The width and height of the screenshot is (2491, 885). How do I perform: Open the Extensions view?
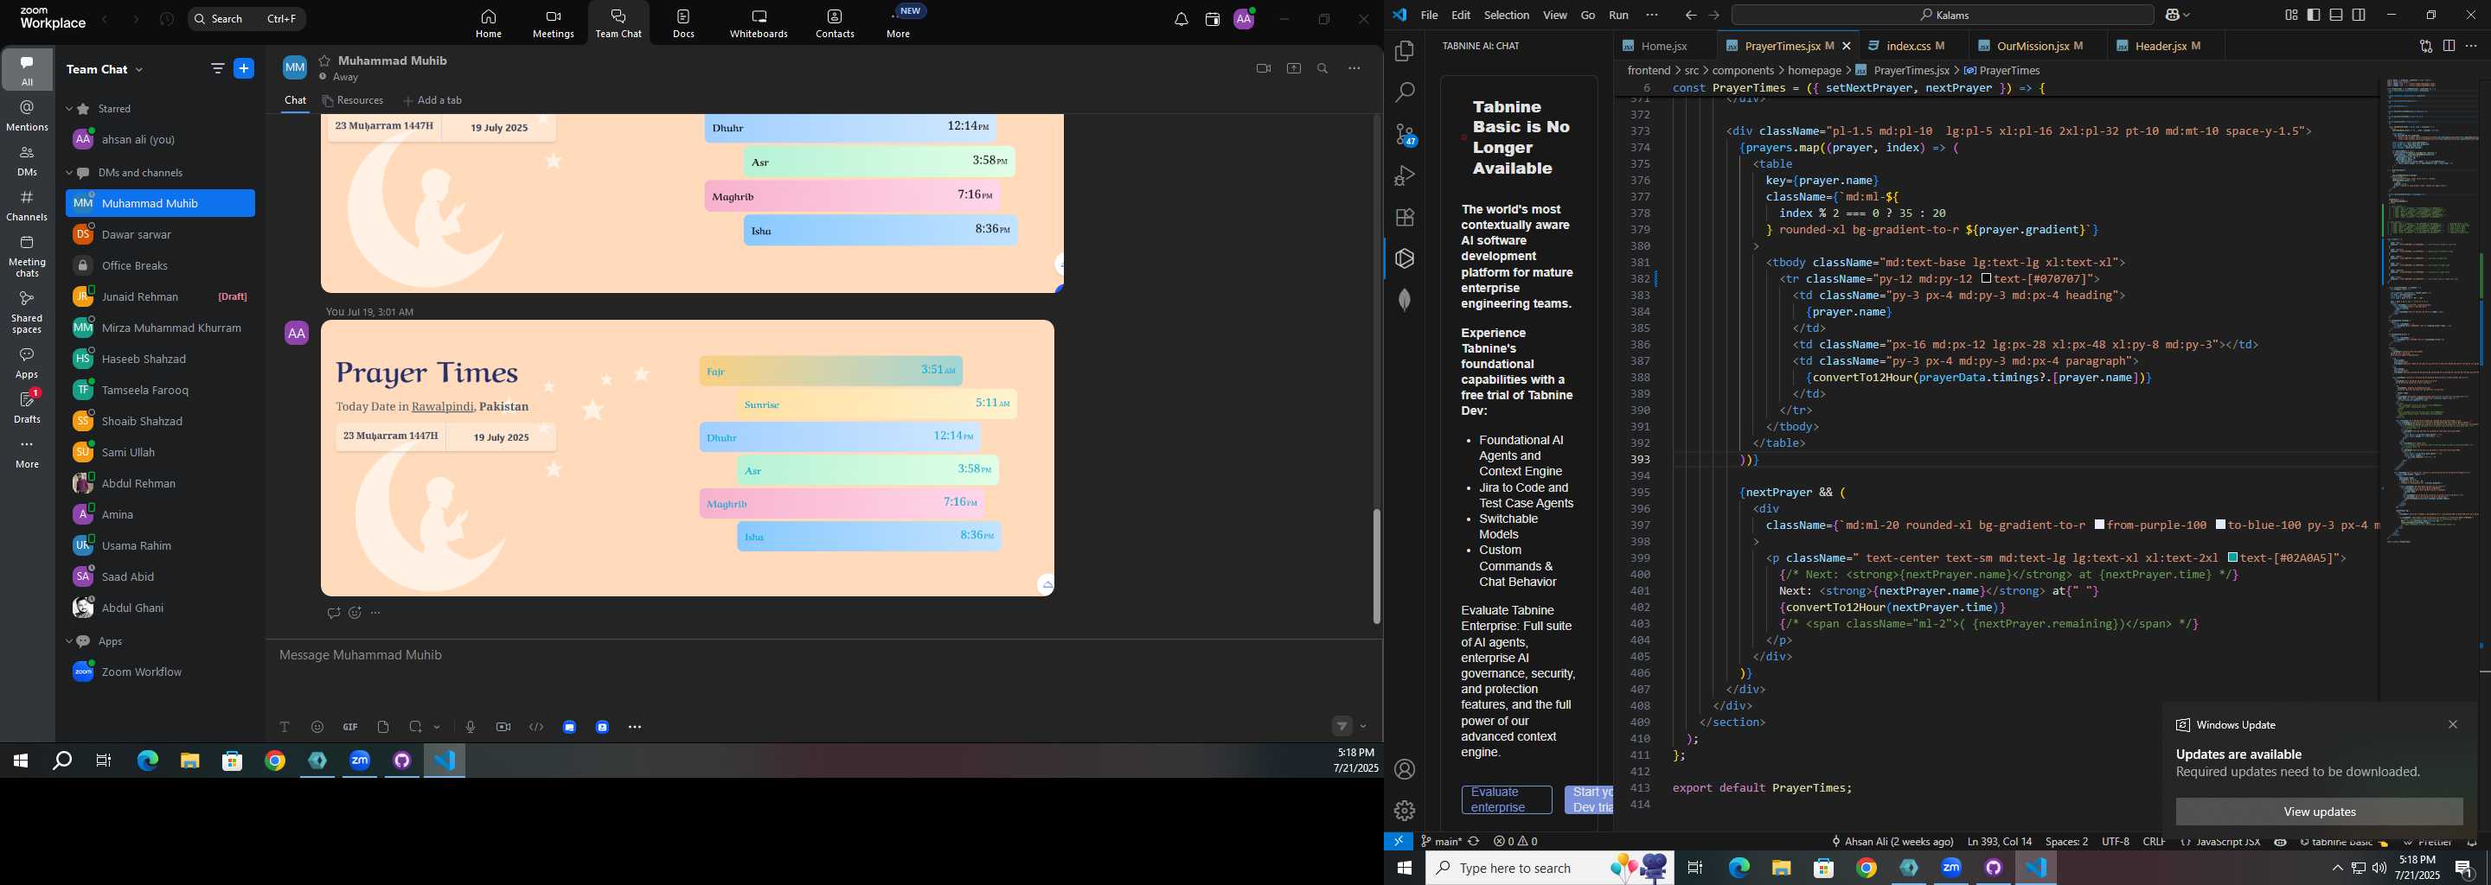(1404, 218)
